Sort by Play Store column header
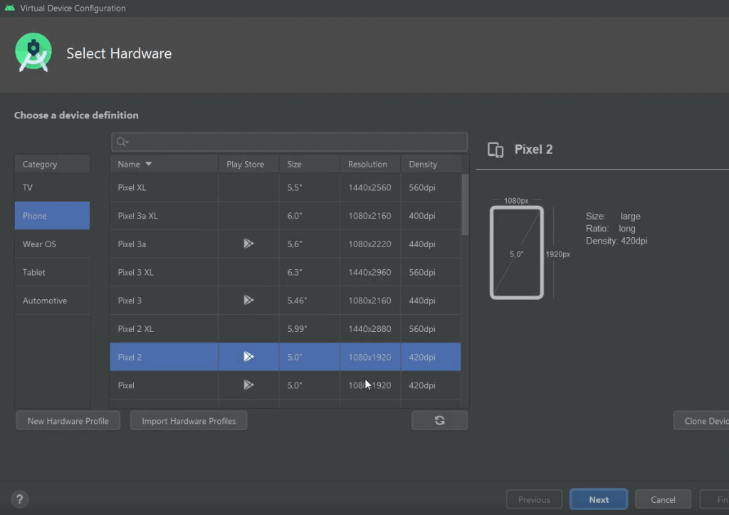The image size is (729, 515). tap(248, 164)
